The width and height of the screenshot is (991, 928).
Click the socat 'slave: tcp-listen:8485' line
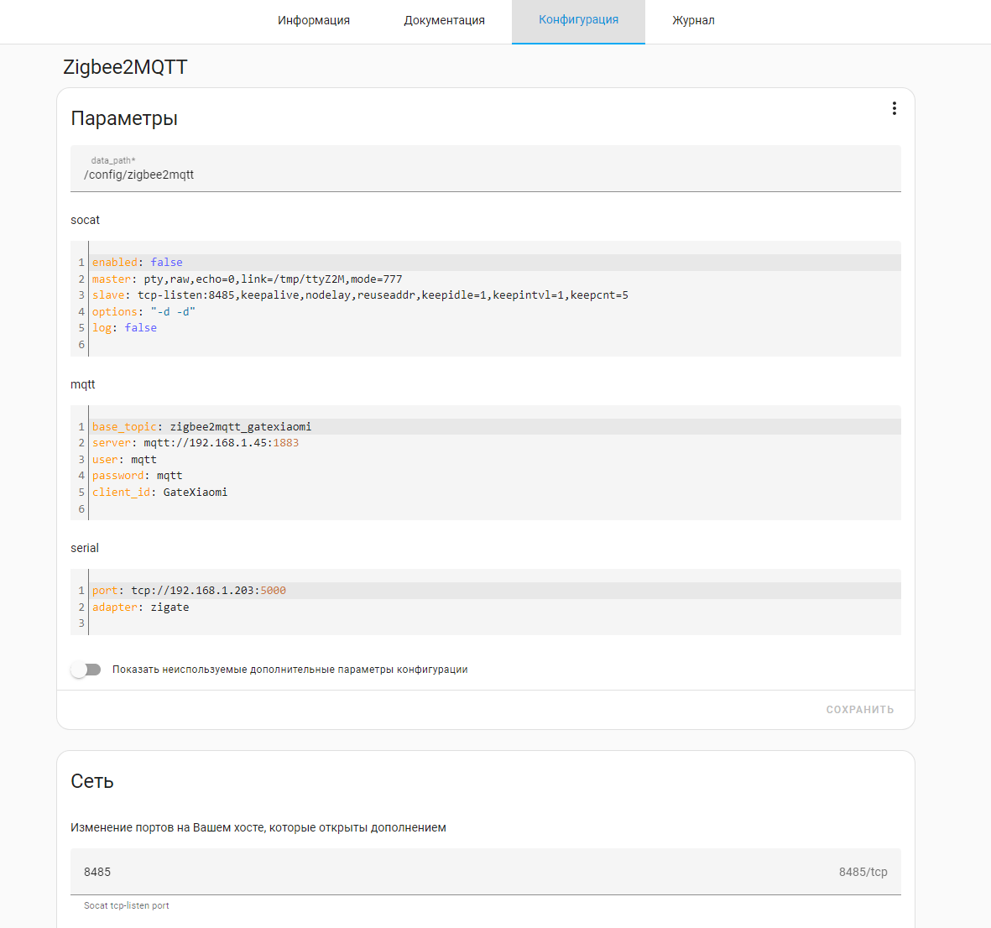(x=360, y=295)
